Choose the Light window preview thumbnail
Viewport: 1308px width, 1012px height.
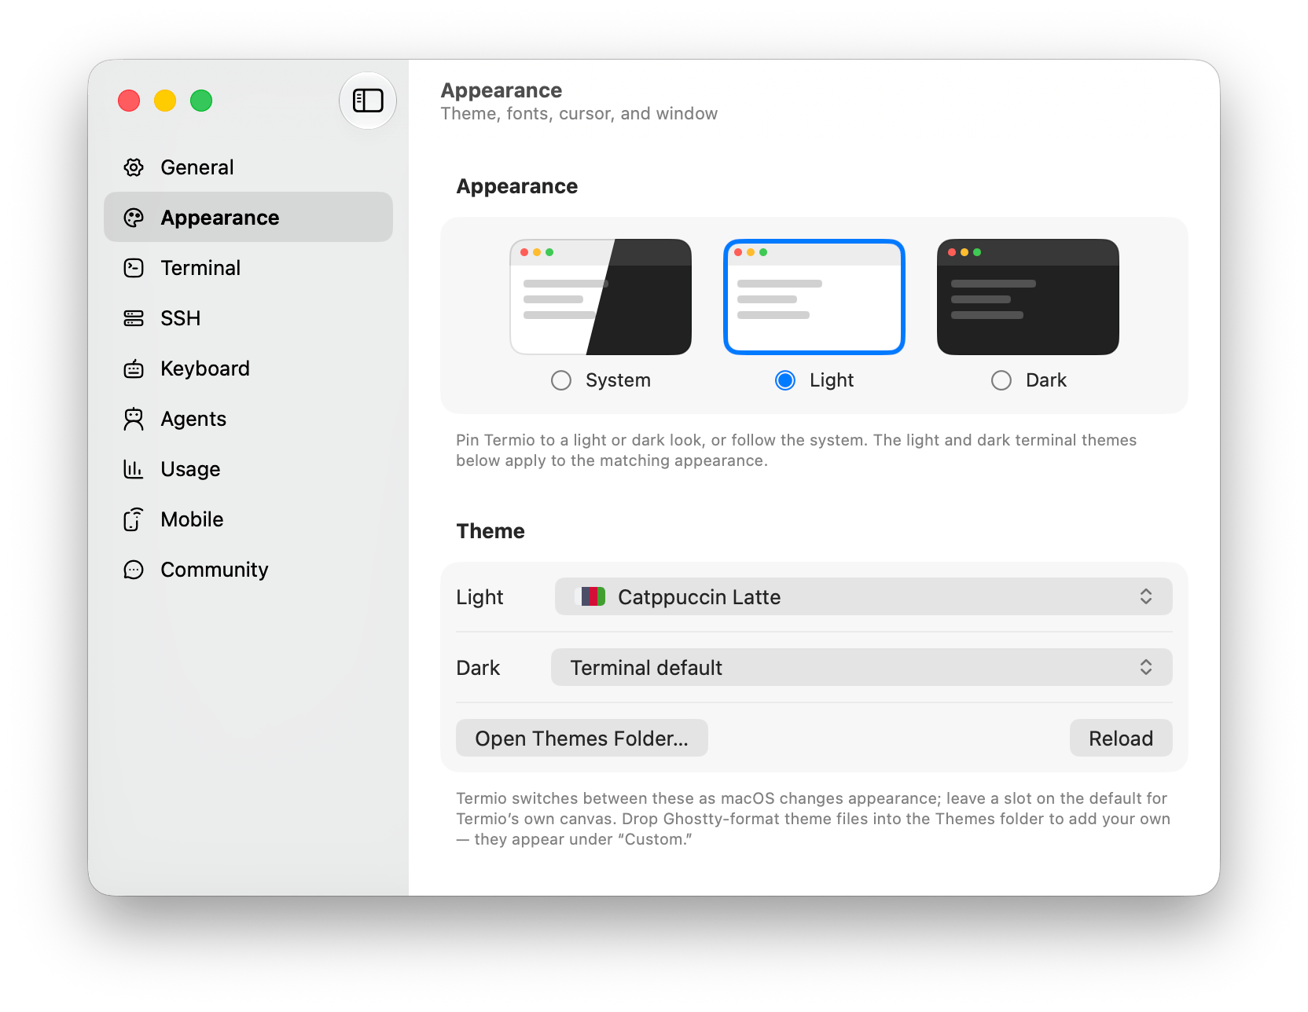coord(814,297)
